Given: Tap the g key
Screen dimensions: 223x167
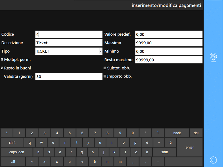Looking at the screenshot, I should [x=82, y=152].
